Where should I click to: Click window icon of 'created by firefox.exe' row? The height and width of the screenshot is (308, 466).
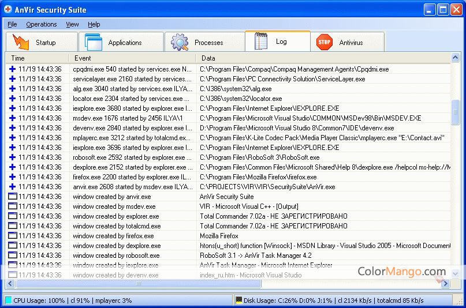click(x=13, y=235)
